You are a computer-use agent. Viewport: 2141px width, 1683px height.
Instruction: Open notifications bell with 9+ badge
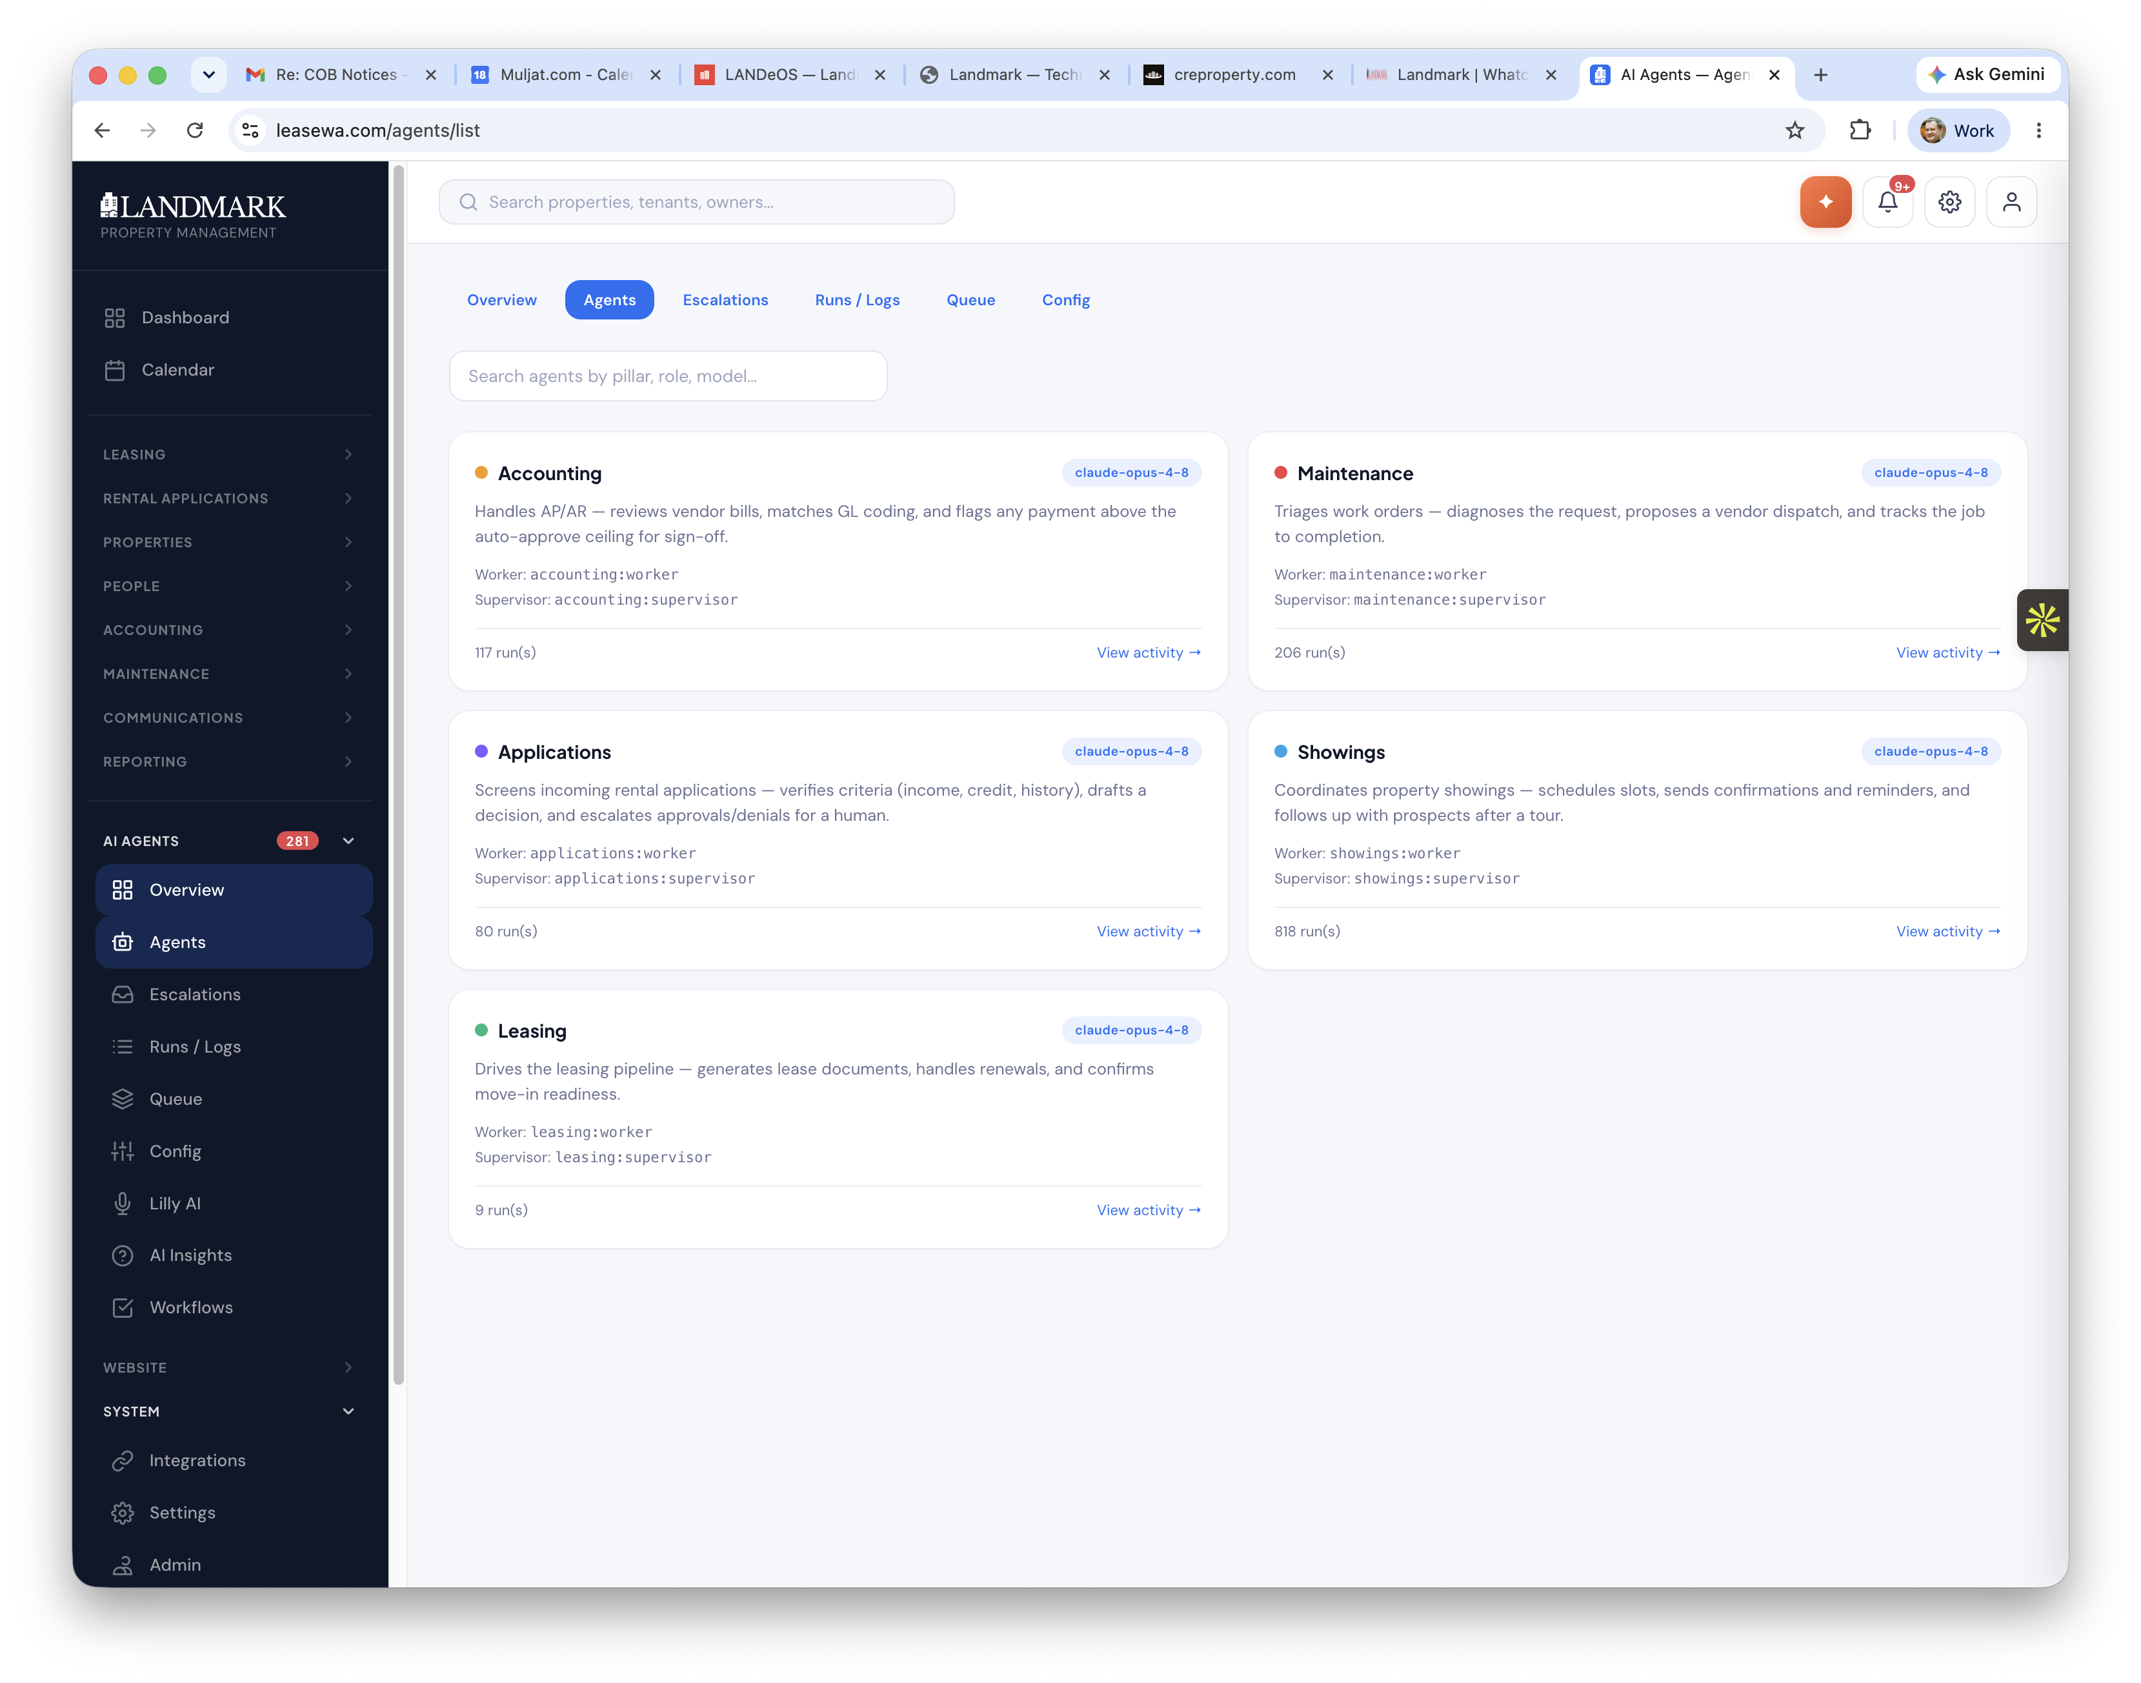1887,202
